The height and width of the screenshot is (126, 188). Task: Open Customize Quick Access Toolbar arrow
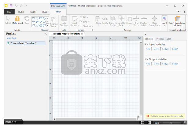click(26, 6)
